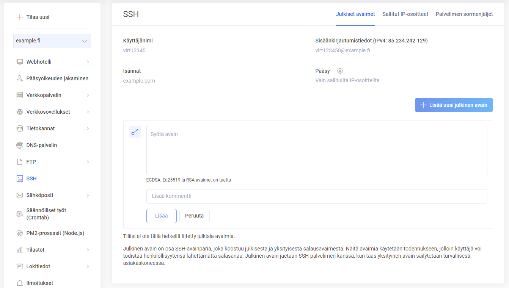Click the PM2-prosessit icon in sidebar
509x288 pixels.
[x=20, y=233]
